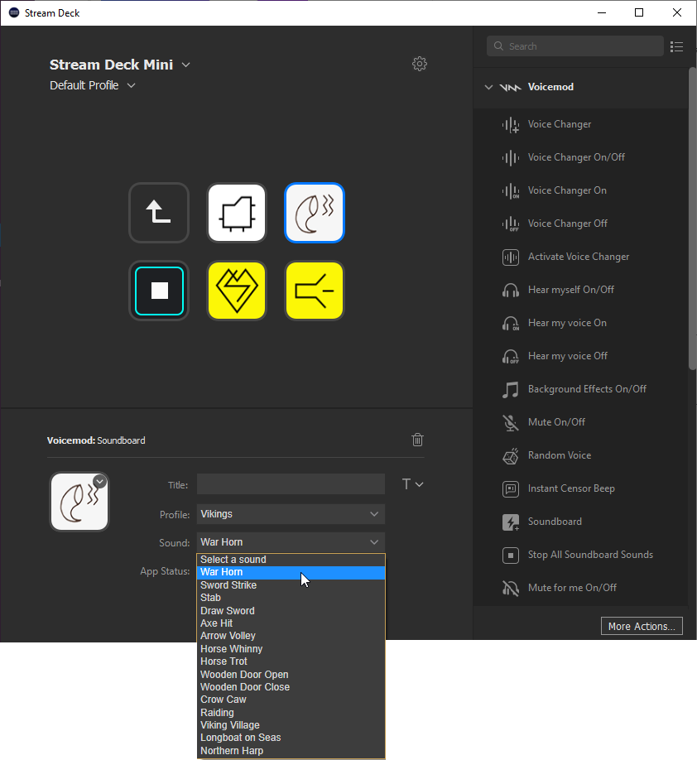Choose Crow Caw sound
The width and height of the screenshot is (697, 760).
click(291, 700)
